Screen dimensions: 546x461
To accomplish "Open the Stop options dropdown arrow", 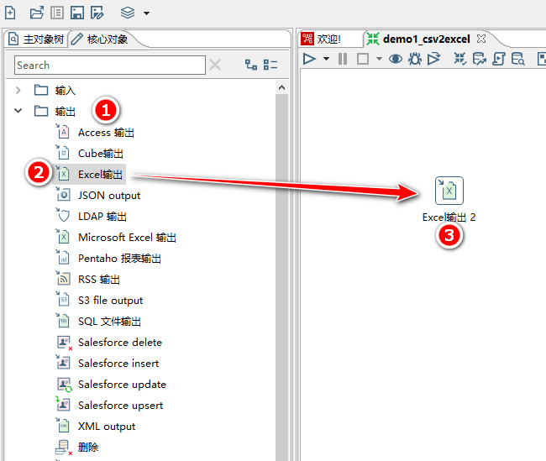I will [379, 59].
